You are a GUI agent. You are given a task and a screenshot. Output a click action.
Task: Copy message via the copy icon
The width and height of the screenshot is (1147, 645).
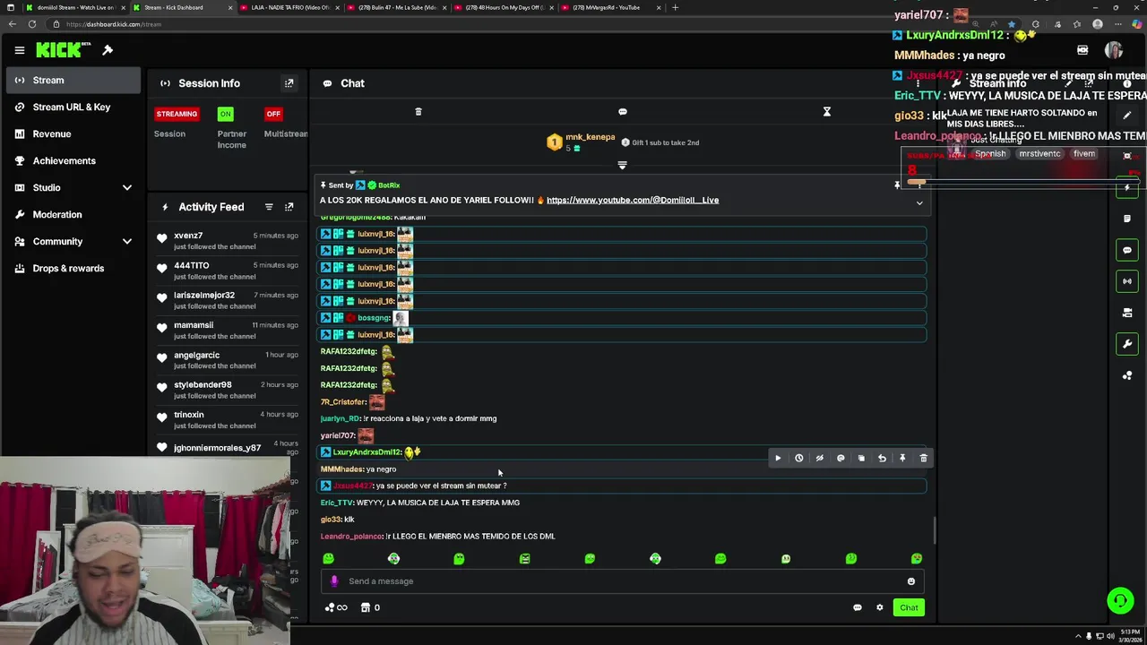tap(861, 458)
